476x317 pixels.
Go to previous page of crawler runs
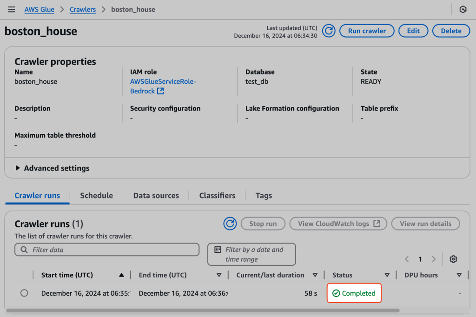[x=407, y=259]
